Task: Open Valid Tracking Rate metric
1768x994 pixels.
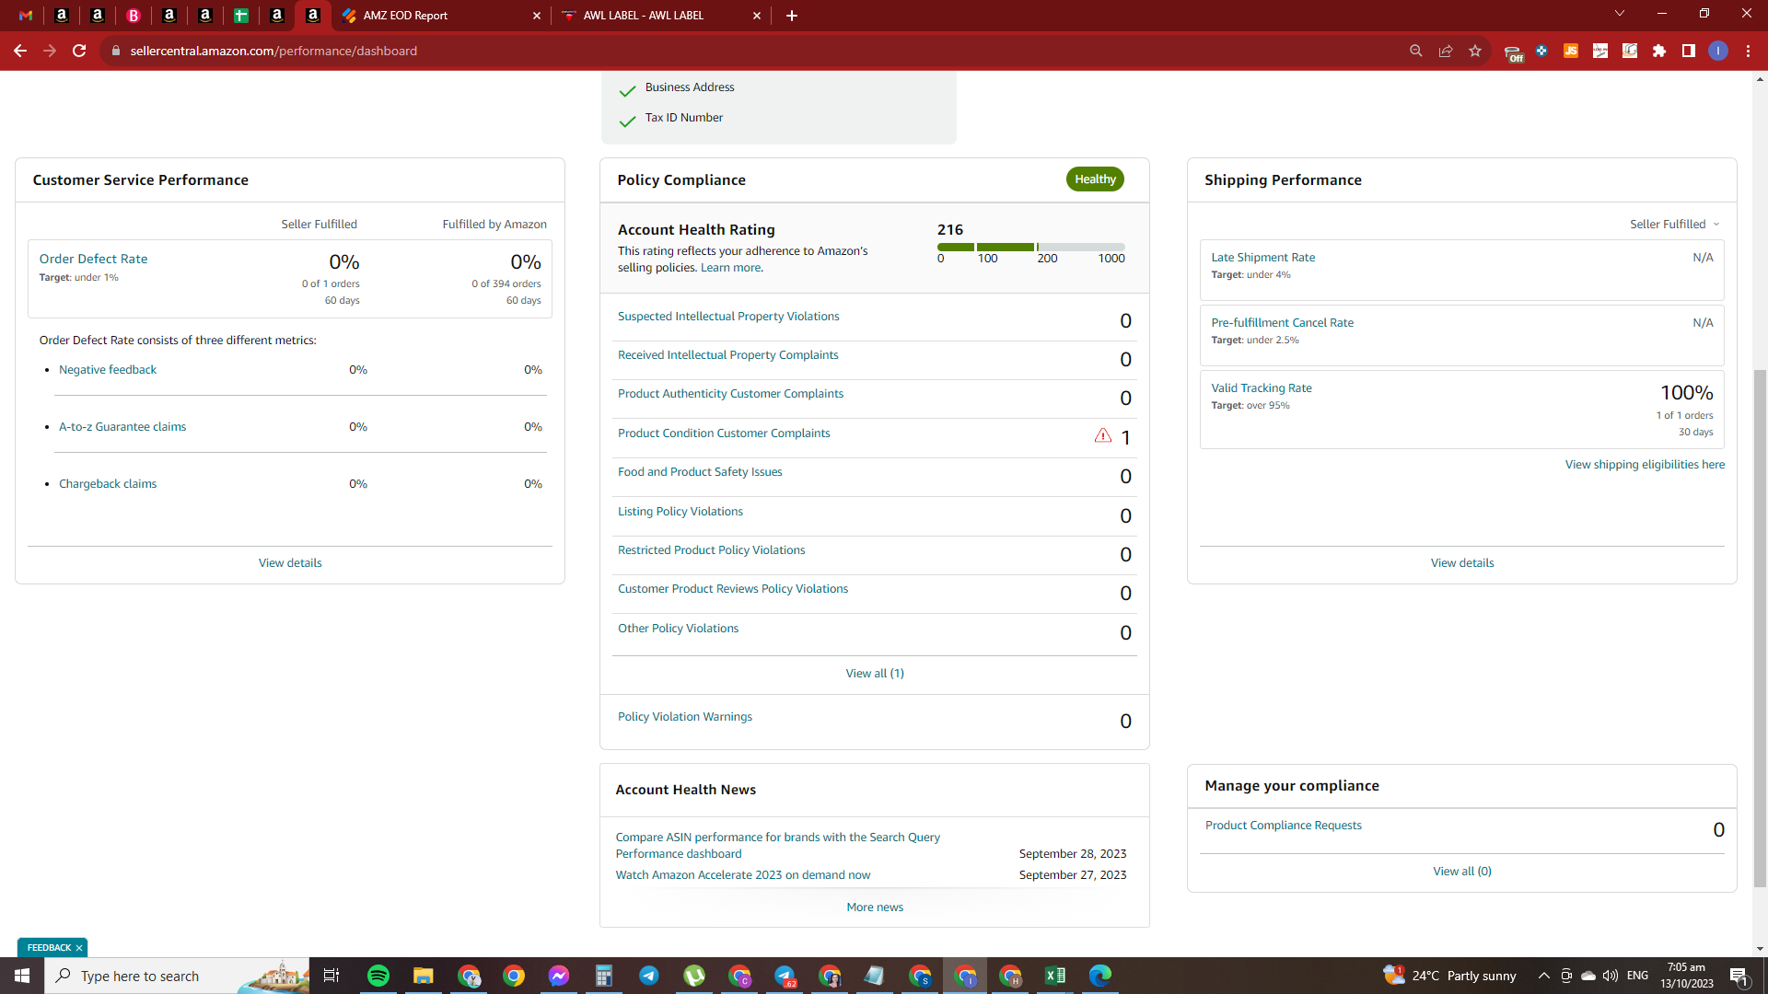Action: [1261, 388]
